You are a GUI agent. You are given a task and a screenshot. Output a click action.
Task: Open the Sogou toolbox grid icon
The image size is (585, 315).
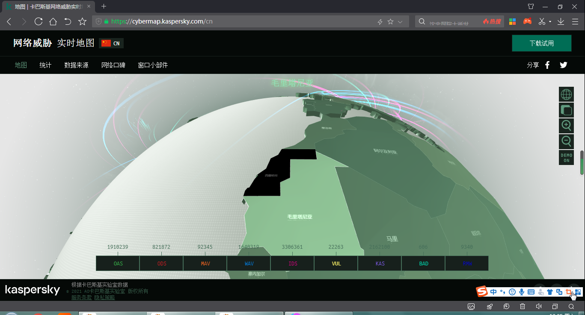[x=578, y=292]
